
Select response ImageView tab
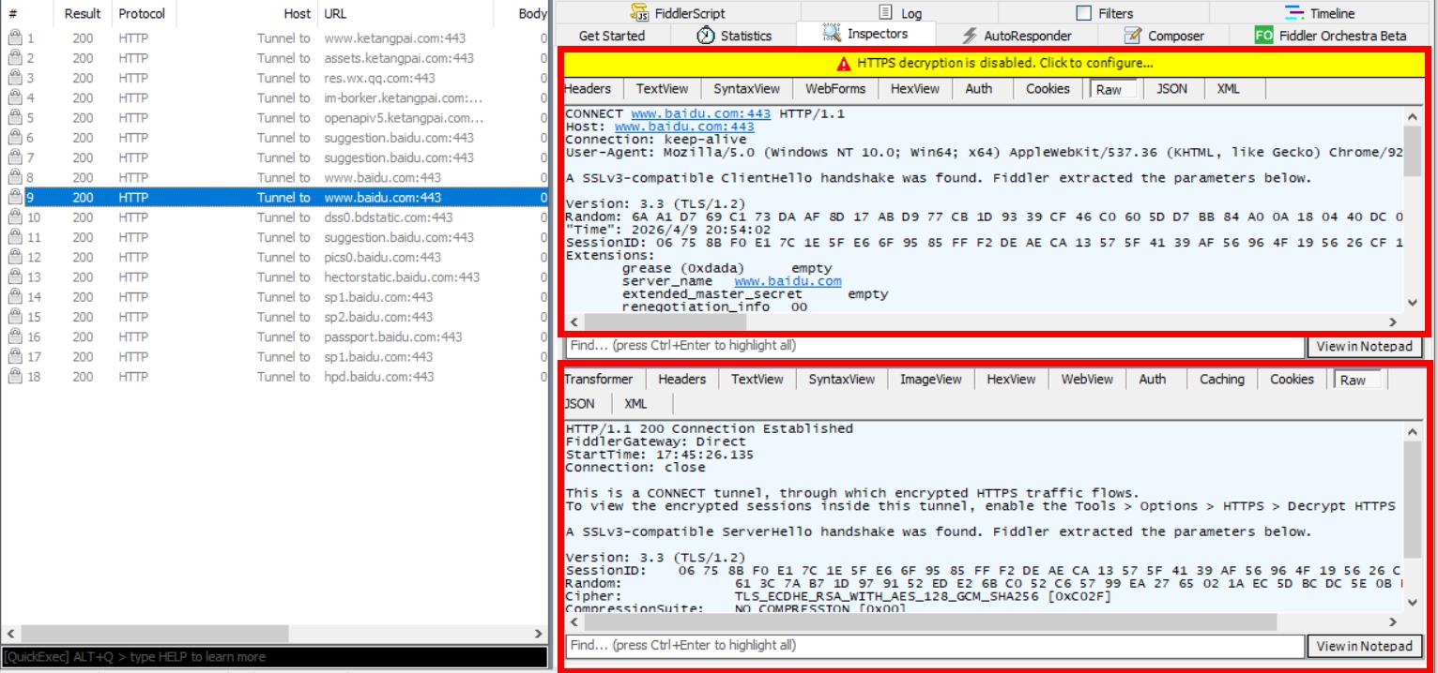(x=930, y=380)
